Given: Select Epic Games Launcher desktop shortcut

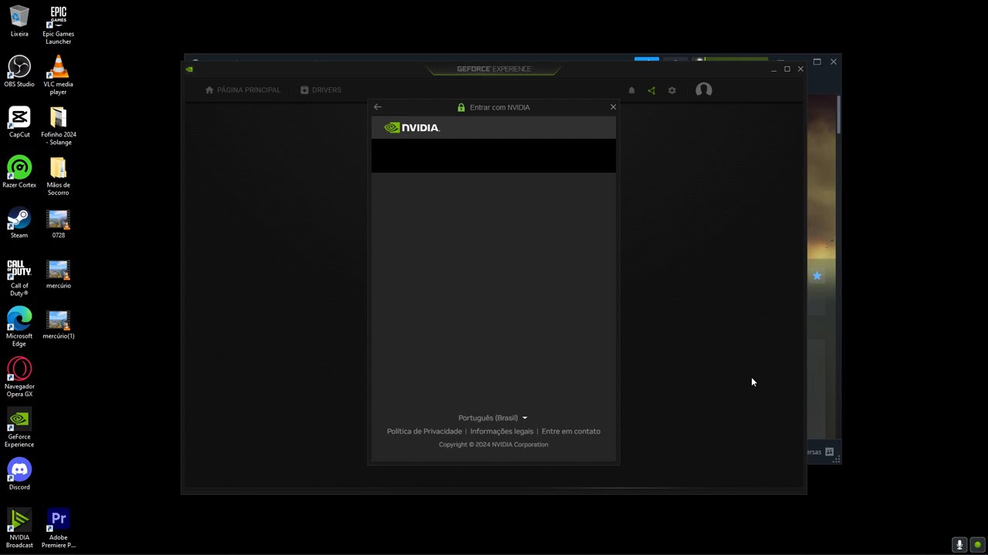Looking at the screenshot, I should (x=58, y=25).
